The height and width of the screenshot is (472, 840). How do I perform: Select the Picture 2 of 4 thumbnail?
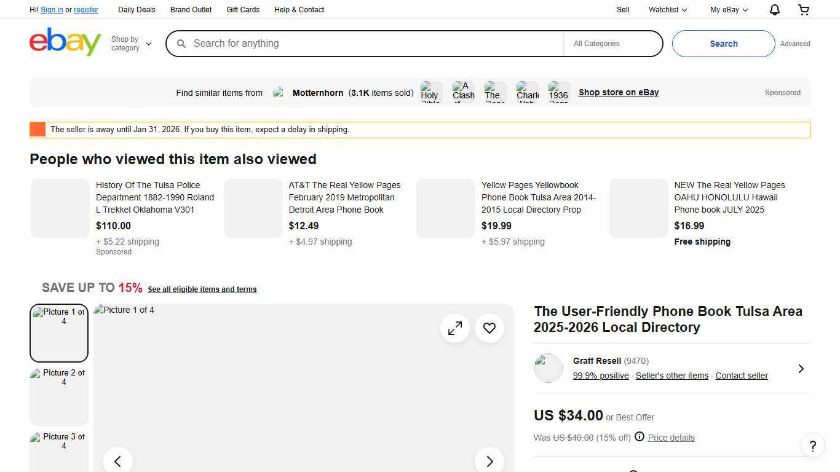tap(59, 396)
